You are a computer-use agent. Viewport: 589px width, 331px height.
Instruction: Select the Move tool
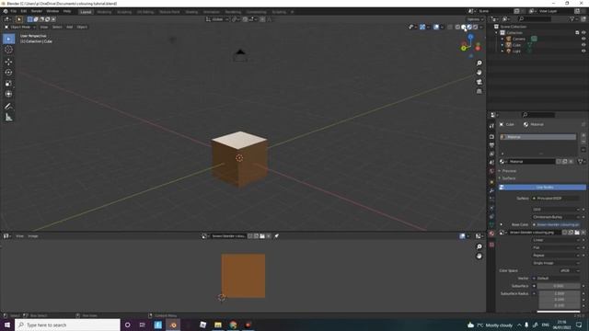tap(8, 62)
